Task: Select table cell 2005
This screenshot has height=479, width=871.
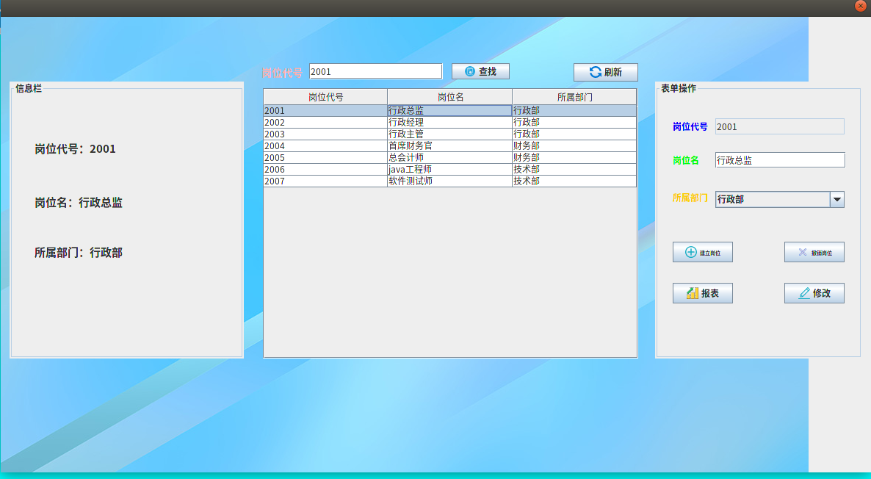Action: click(325, 157)
